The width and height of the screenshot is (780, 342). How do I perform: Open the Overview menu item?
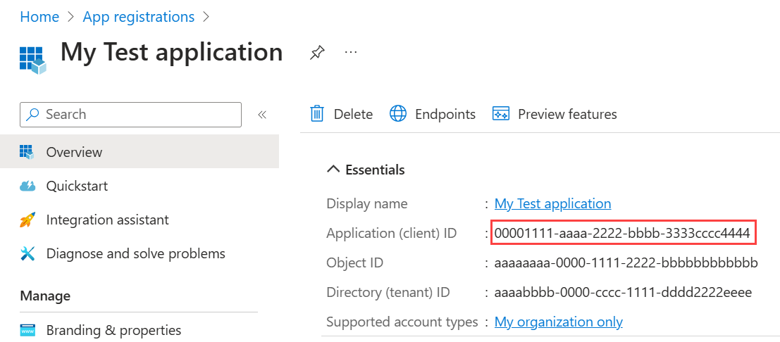74,152
